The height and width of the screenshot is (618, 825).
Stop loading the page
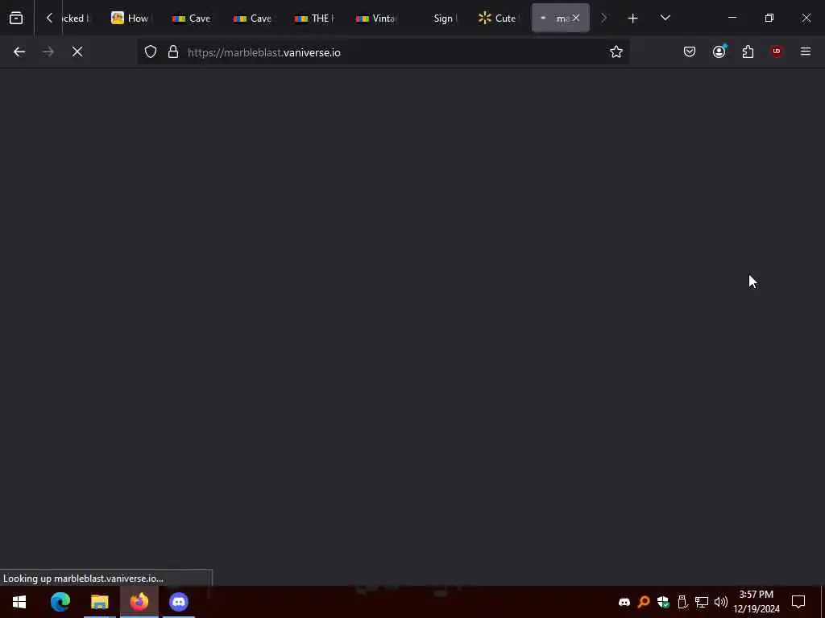pos(77,52)
